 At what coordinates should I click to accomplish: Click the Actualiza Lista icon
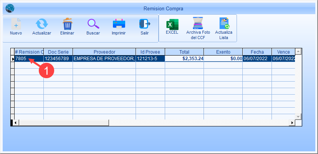coord(224,23)
